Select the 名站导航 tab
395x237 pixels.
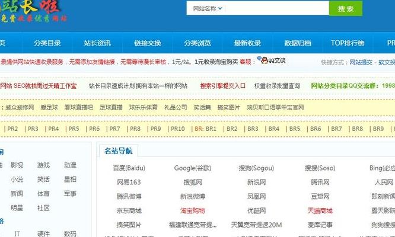(x=119, y=151)
